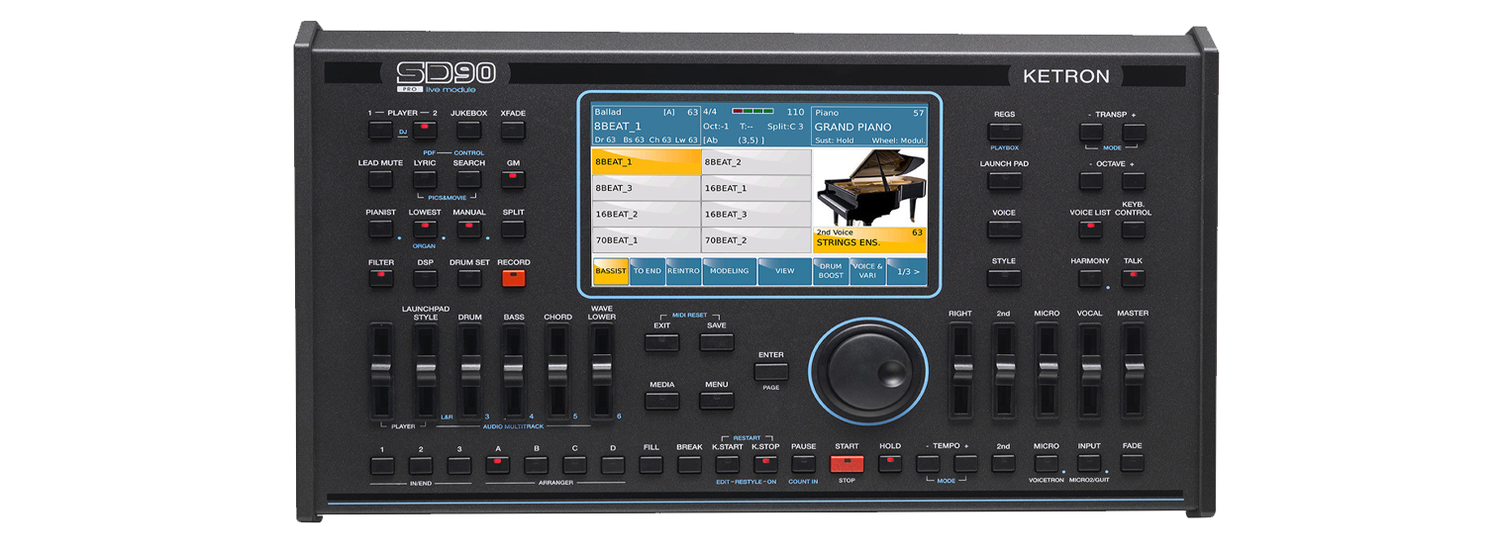
Task: Show lyrics with the LYRIC button
Action: [x=425, y=180]
